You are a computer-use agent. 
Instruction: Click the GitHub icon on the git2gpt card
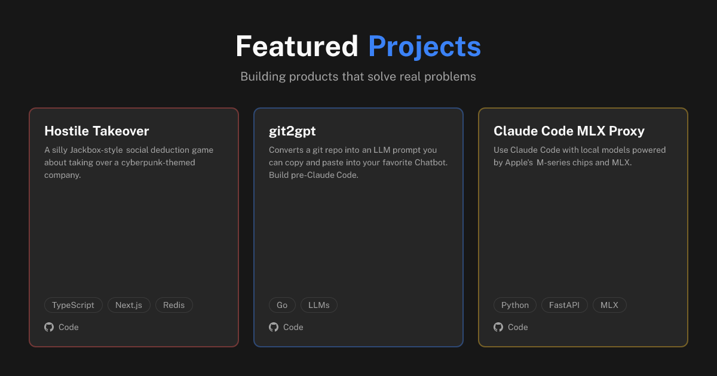tap(273, 327)
